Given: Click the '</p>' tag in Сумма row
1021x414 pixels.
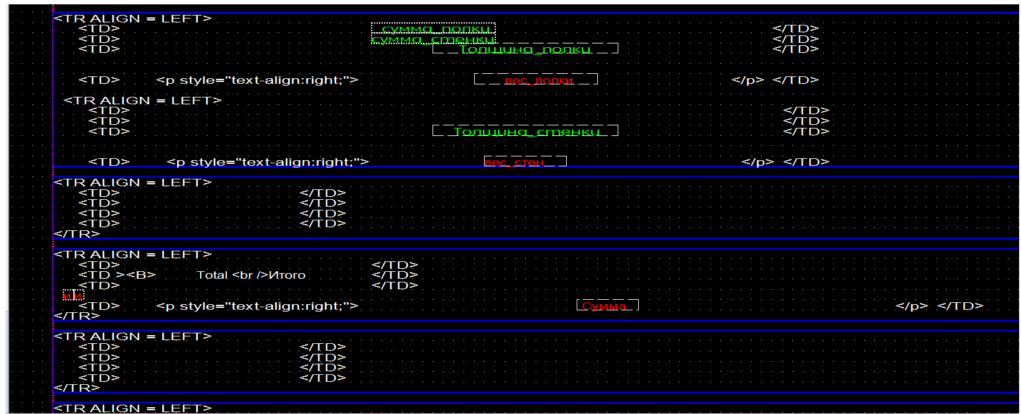Looking at the screenshot, I should point(912,306).
